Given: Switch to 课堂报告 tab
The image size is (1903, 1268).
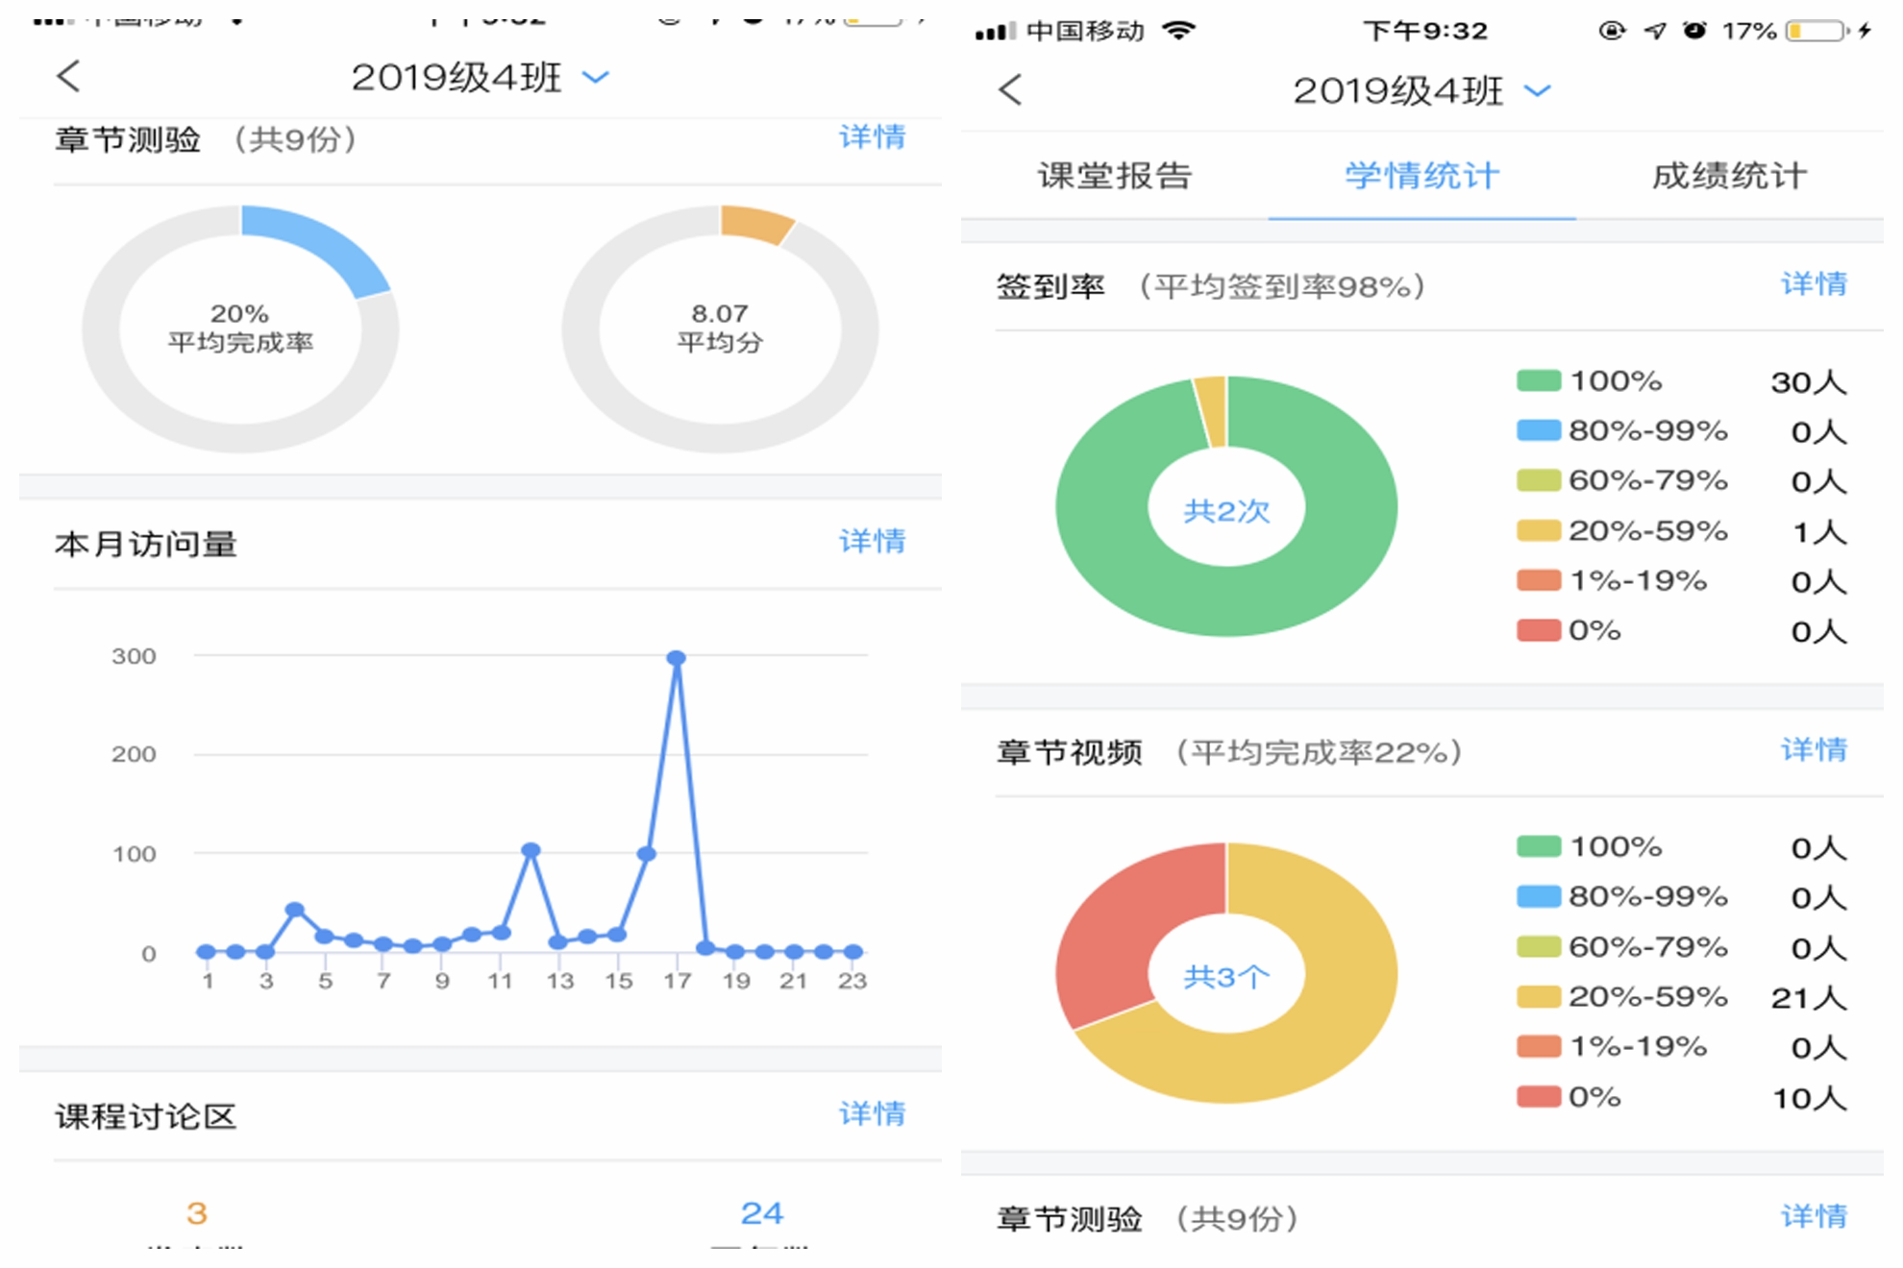Looking at the screenshot, I should click(1114, 176).
